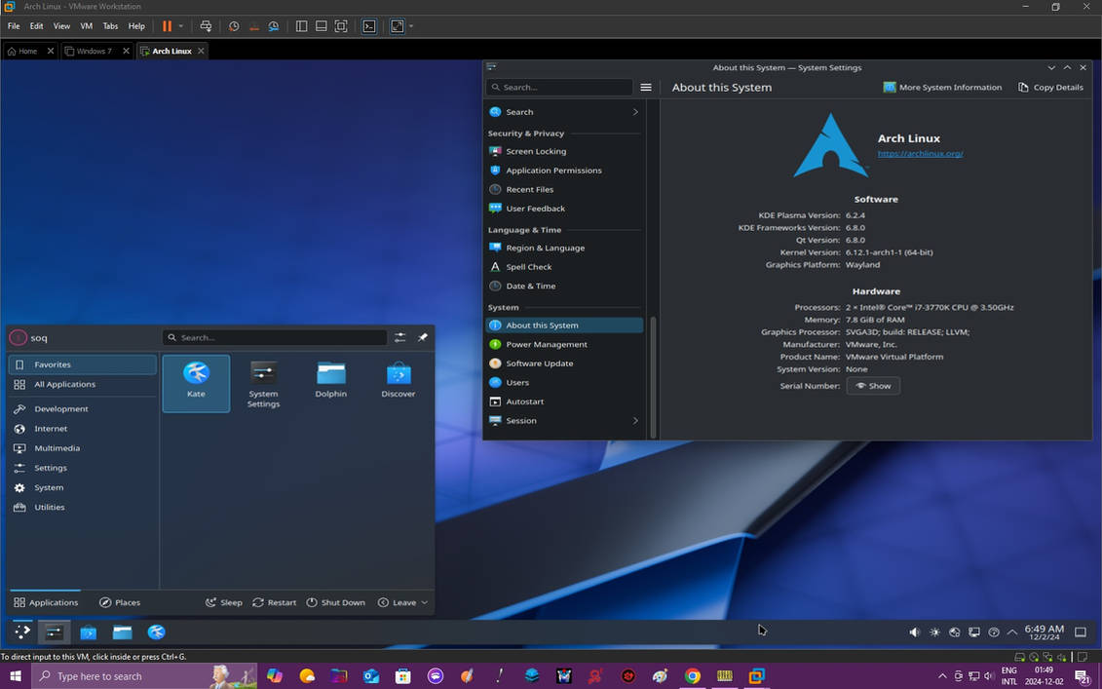Show the hidden serial number

[873, 385]
